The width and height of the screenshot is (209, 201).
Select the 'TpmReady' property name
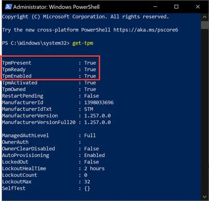(14, 70)
